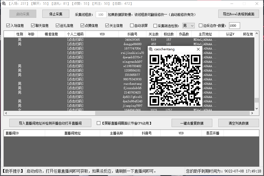Select the 抖音号 cell 2140763420
The height and width of the screenshot is (176, 264).
132,92
